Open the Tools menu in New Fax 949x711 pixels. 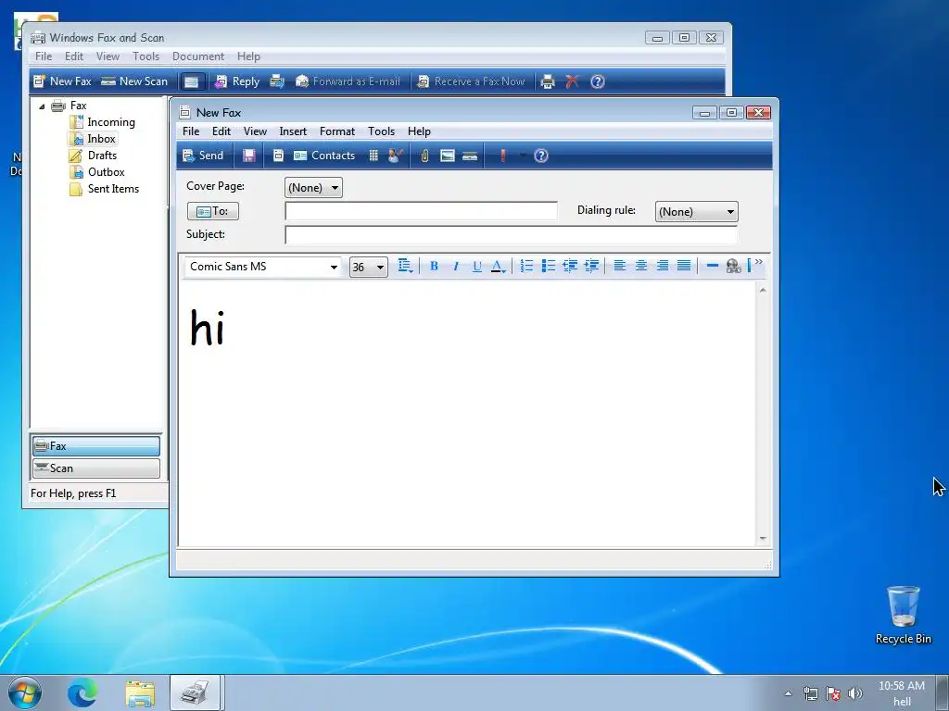pyautogui.click(x=381, y=131)
